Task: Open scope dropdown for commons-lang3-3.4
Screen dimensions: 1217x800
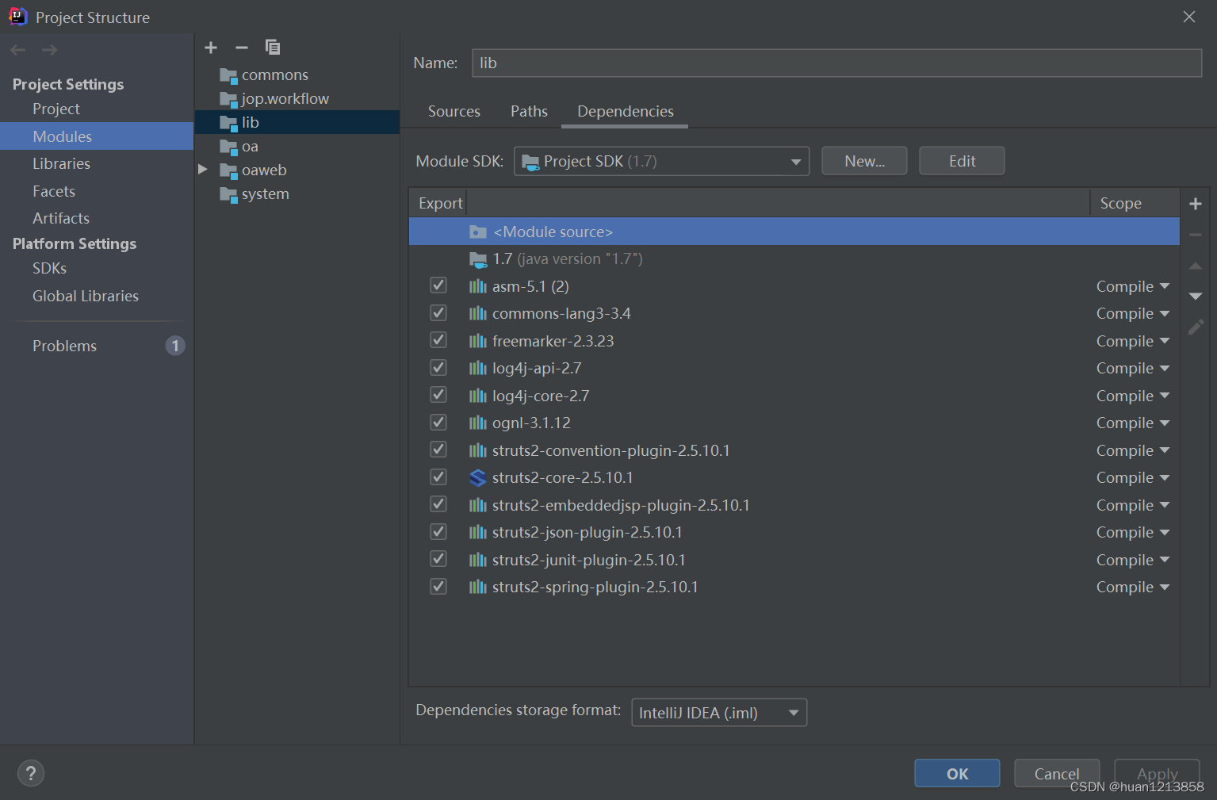Action: pos(1133,313)
